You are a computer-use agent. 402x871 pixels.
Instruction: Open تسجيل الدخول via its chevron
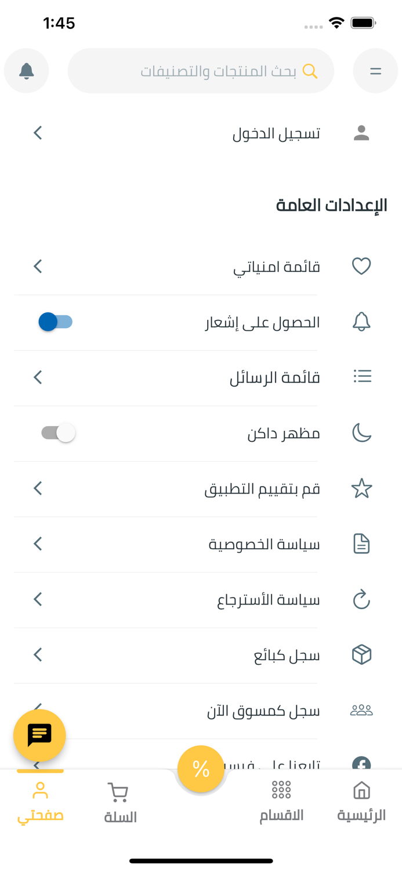click(x=37, y=132)
